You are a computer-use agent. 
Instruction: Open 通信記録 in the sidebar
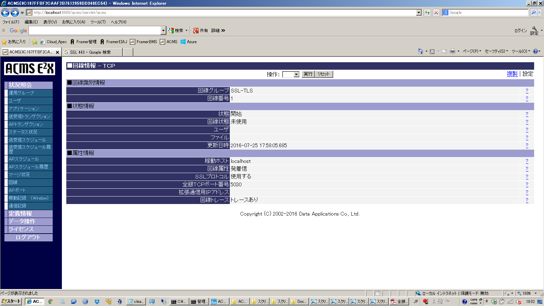pos(30,206)
